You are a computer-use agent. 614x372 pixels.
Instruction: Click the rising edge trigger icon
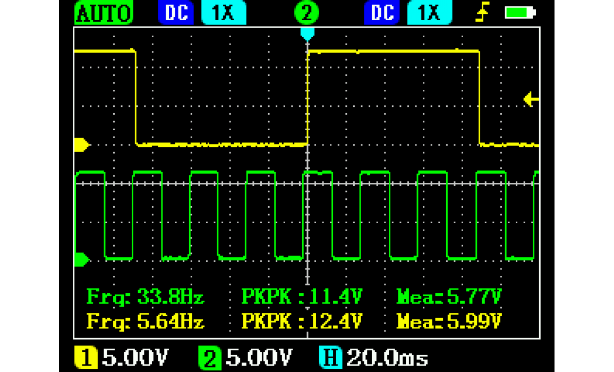(481, 13)
